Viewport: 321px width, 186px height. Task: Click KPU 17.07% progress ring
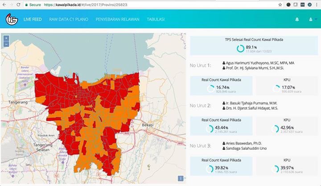pyautogui.click(x=276, y=89)
